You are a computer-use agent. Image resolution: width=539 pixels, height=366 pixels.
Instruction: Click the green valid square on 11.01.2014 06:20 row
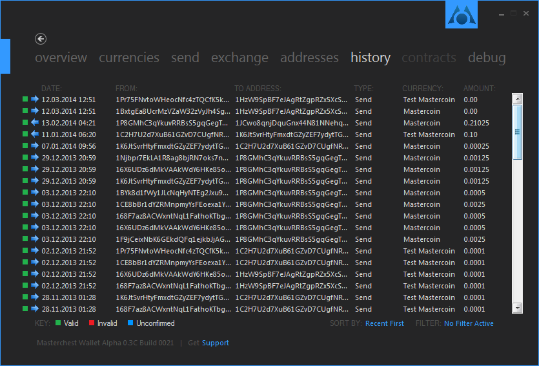[x=25, y=134]
